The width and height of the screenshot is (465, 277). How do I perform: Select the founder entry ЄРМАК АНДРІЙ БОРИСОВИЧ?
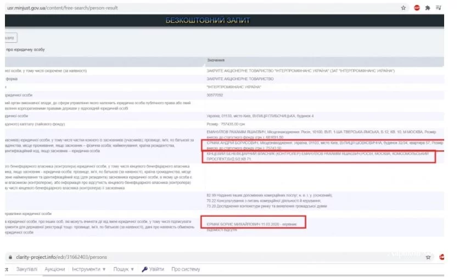(324, 145)
